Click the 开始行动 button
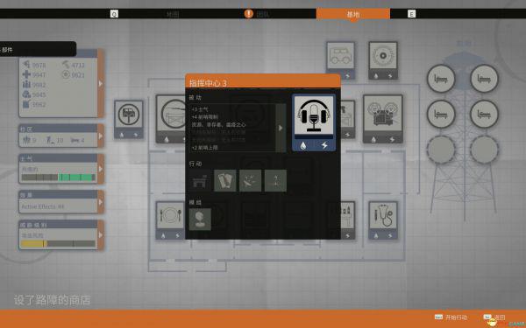 pos(456,318)
